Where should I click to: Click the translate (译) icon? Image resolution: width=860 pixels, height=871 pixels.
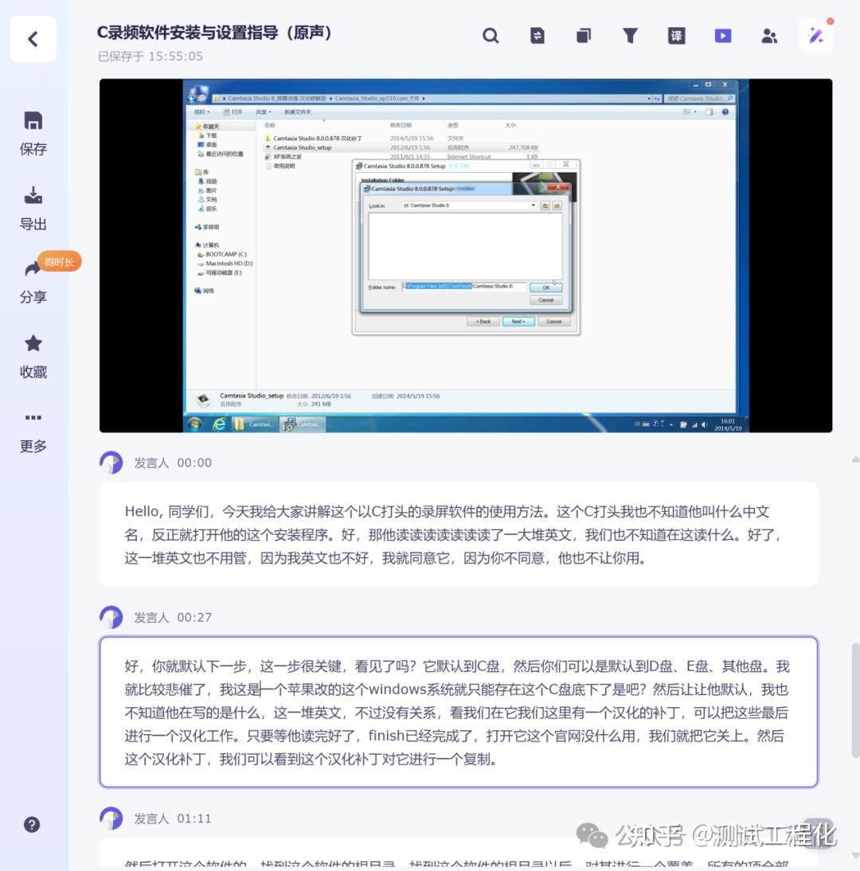676,36
